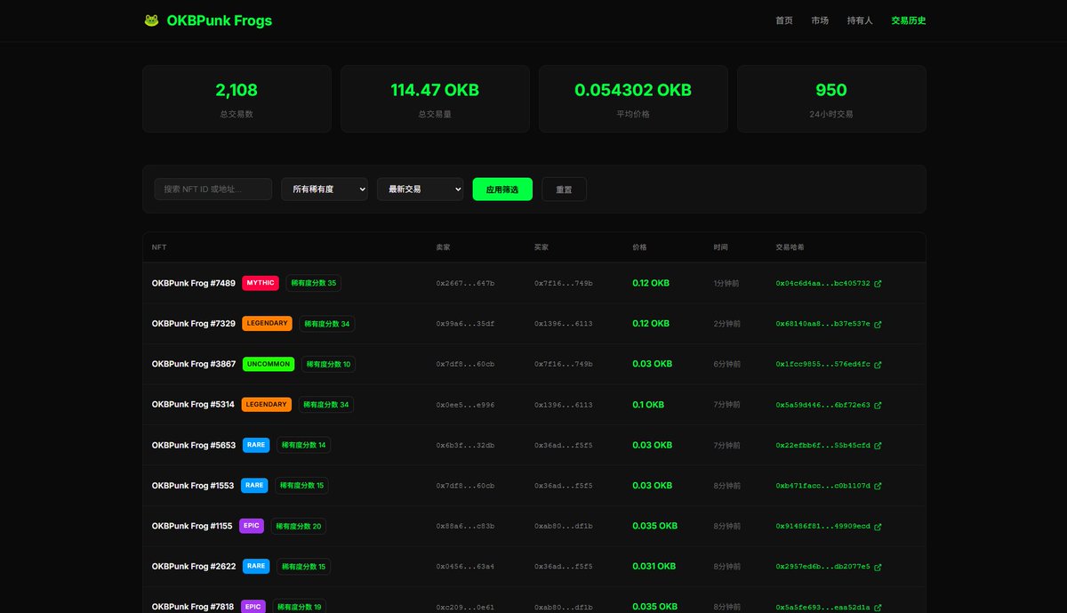The width and height of the screenshot is (1067, 613).
Task: Click the UNCOMMON badge on Frog #3867
Action: pos(268,364)
